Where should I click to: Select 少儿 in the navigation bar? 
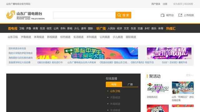pyautogui.click(x=77, y=28)
